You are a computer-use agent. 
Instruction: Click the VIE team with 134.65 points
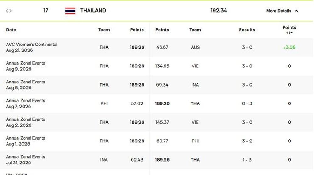[x=195, y=66]
